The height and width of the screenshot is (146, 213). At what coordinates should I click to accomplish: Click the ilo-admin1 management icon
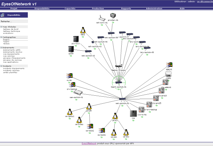pos(165,82)
